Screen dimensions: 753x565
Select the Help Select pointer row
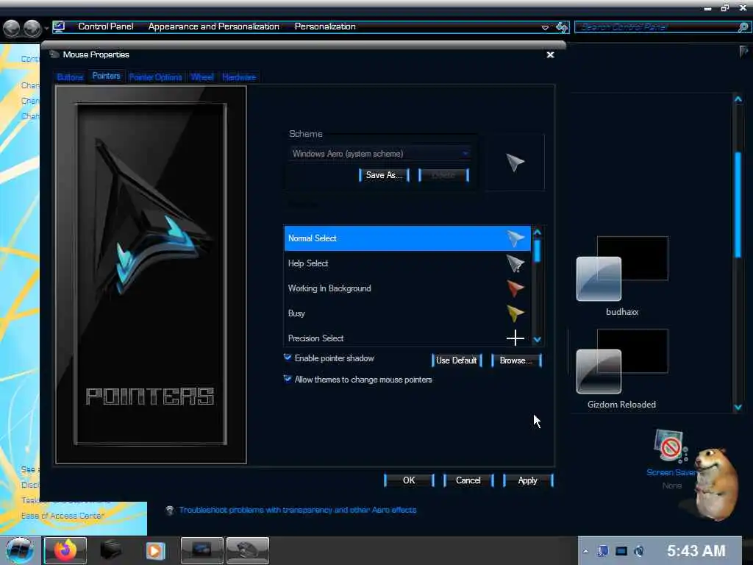click(407, 263)
